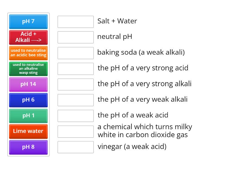Click the pH 6 tile
Image resolution: width=226 pixels, height=169 pixels.
(x=28, y=100)
